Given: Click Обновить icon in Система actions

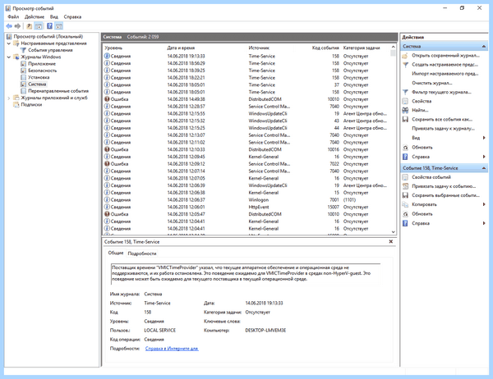Looking at the screenshot, I should point(405,148).
